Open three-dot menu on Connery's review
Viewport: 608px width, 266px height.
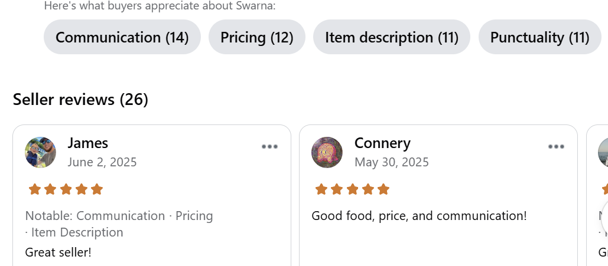tap(556, 147)
